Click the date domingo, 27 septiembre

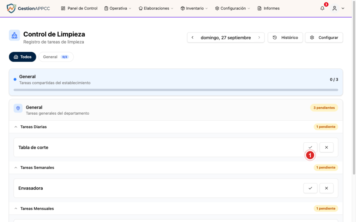[226, 38]
